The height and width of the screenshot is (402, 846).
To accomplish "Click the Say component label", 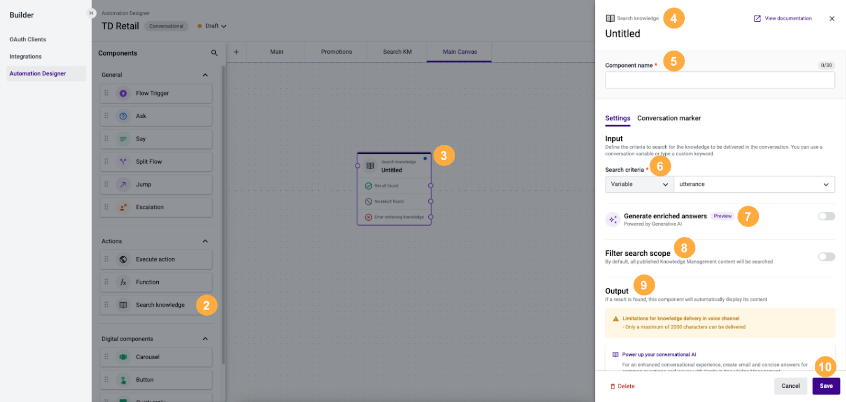I will click(141, 139).
